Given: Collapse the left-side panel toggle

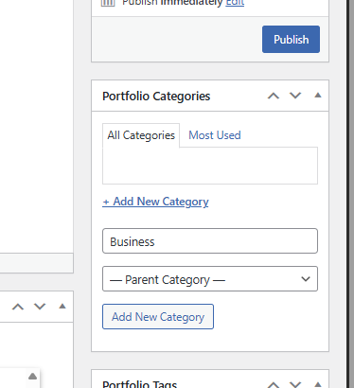Looking at the screenshot, I should coord(62,306).
